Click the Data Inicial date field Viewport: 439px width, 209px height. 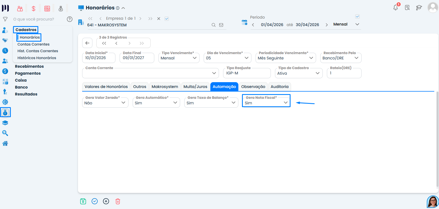click(98, 58)
